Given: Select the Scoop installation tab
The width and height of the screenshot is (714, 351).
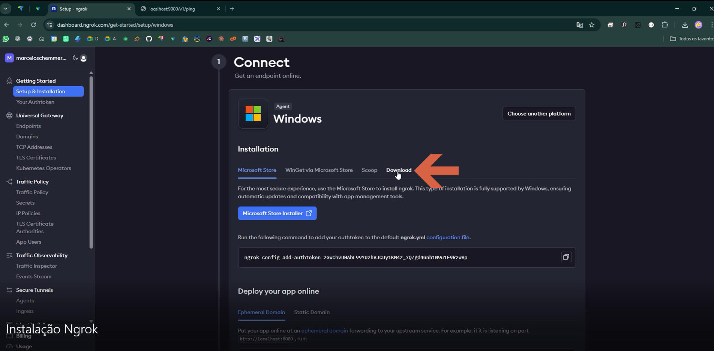Looking at the screenshot, I should [369, 170].
